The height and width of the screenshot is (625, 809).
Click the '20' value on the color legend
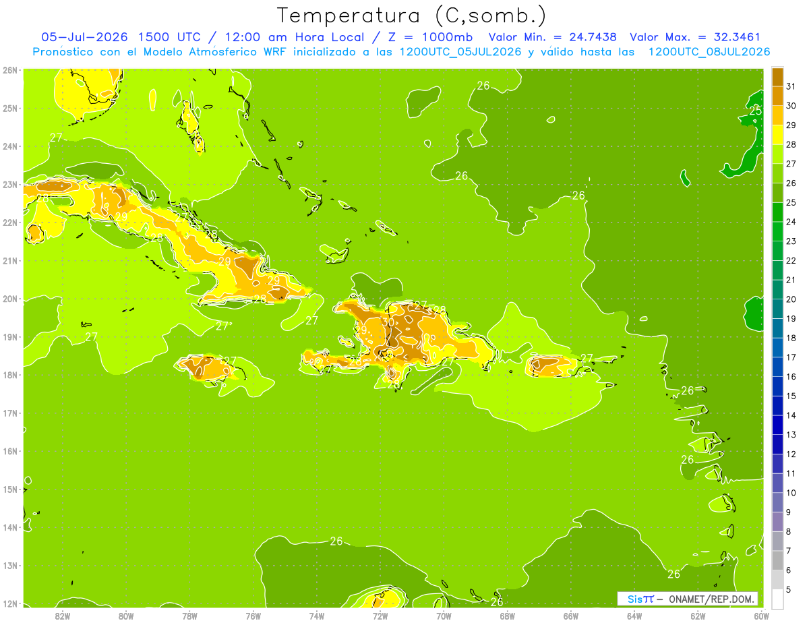point(791,299)
